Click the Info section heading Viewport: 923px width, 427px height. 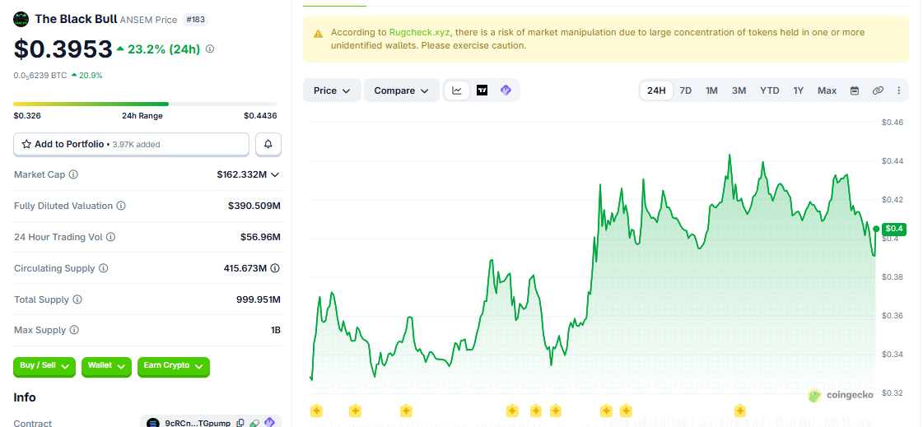click(x=25, y=397)
